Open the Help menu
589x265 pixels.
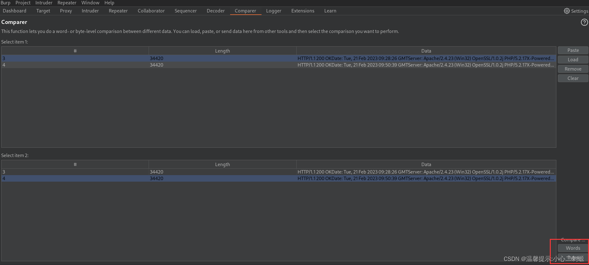(109, 3)
